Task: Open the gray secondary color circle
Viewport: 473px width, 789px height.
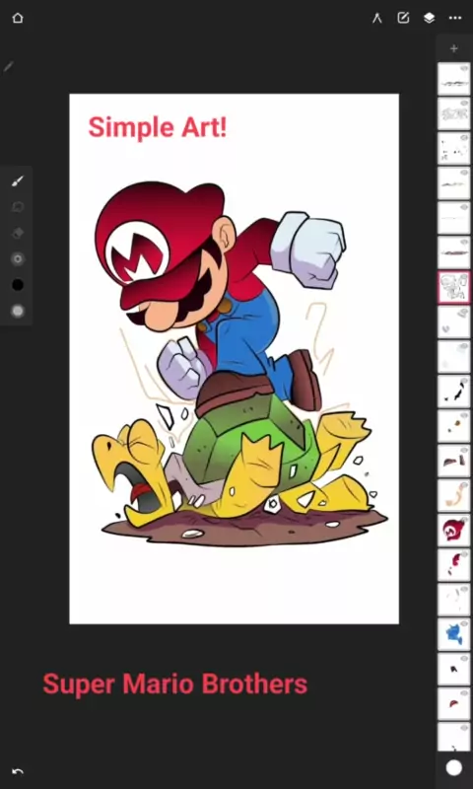Action: (x=18, y=311)
